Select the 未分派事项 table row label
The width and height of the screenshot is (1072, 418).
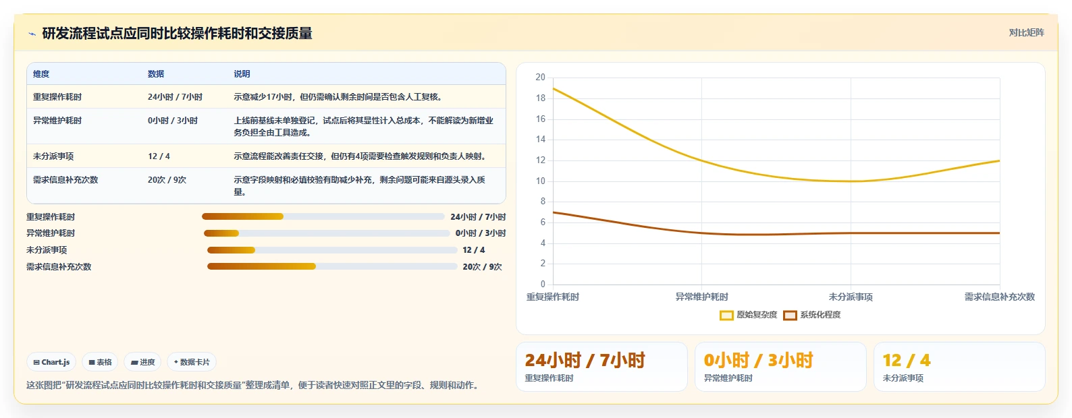pos(53,156)
